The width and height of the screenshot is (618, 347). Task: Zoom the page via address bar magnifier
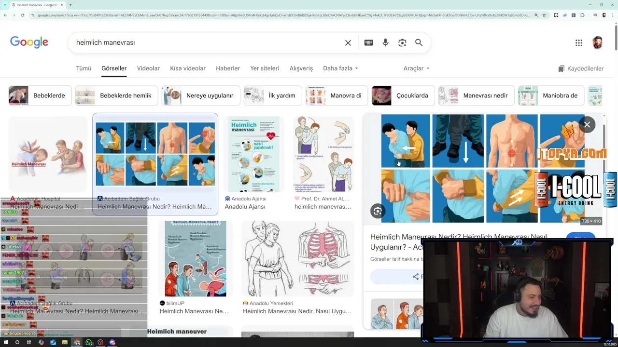point(536,15)
